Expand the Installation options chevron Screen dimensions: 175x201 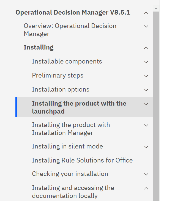pos(146,90)
